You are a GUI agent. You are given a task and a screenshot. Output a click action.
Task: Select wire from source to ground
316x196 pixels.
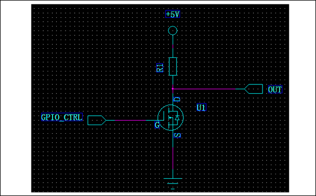(173, 154)
